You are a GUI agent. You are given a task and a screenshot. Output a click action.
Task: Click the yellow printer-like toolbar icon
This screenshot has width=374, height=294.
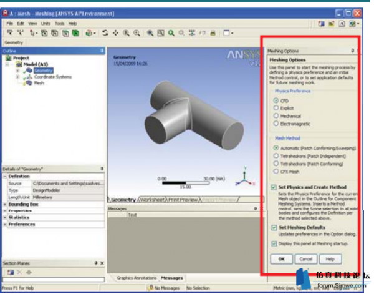click(213, 33)
